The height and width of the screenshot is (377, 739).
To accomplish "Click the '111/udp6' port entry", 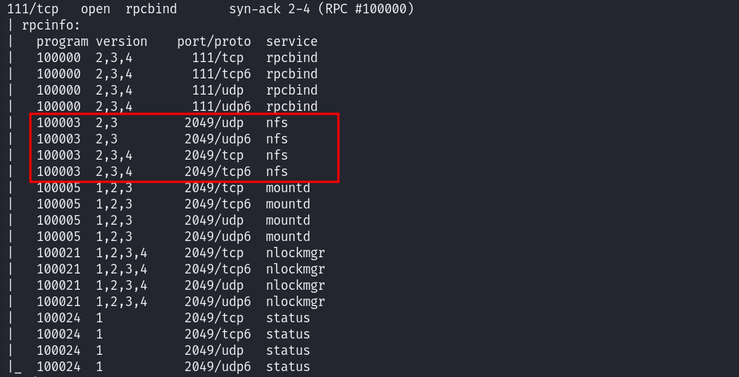I will 221,106.
